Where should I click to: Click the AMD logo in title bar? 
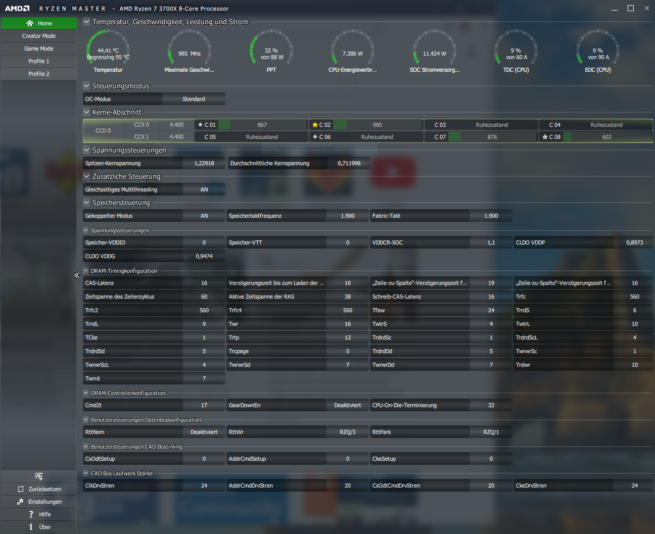coord(17,9)
